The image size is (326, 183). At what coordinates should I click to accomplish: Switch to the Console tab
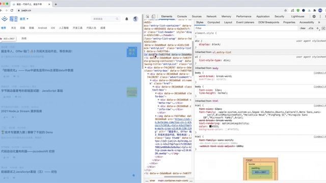pos(182,16)
